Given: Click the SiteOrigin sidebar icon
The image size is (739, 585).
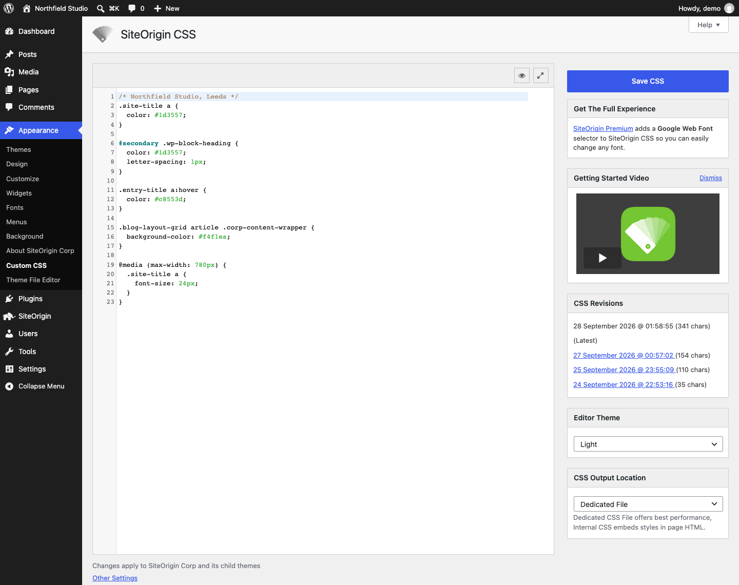Looking at the screenshot, I should pyautogui.click(x=9, y=316).
